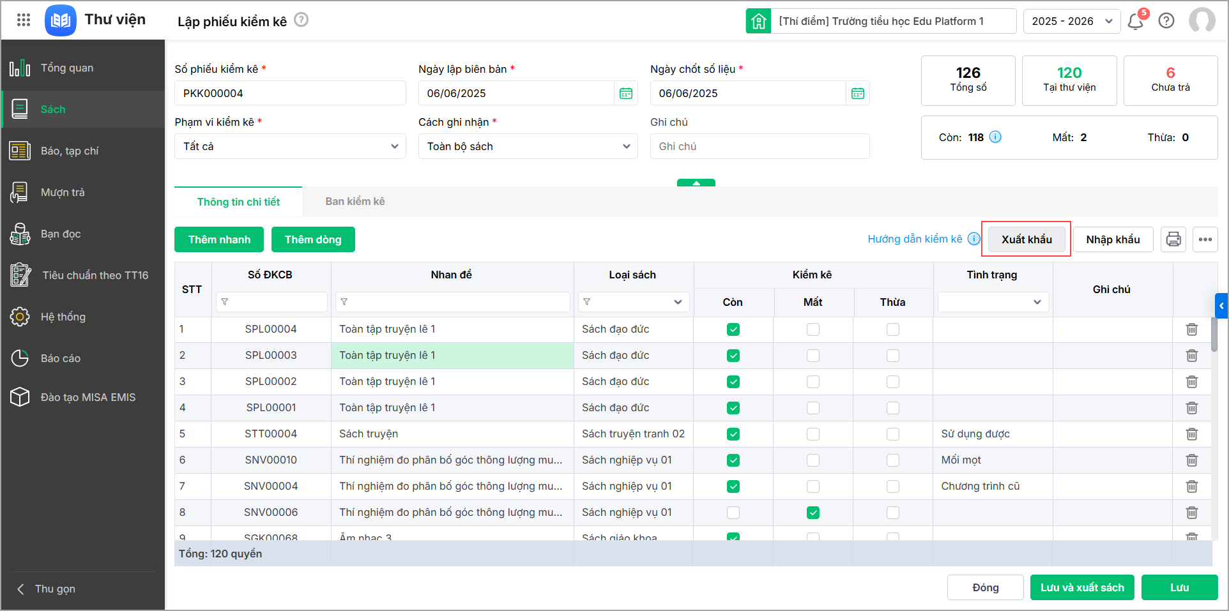Click the Ghi chú input field

759,146
